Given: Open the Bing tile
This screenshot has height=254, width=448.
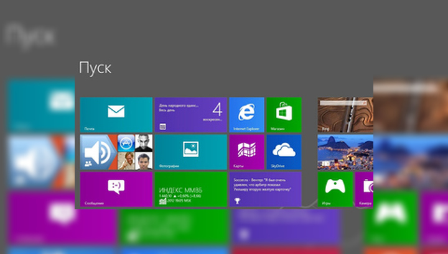Looking at the screenshot, I should pyautogui.click(x=345, y=115).
